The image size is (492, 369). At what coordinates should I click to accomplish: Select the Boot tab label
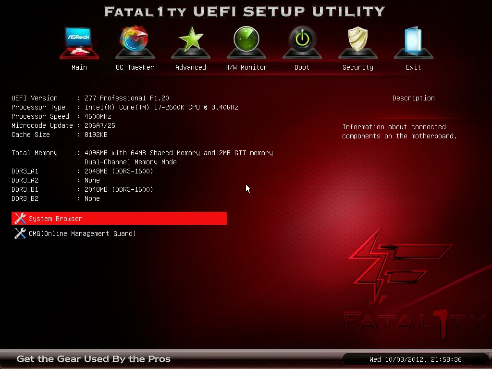point(302,67)
